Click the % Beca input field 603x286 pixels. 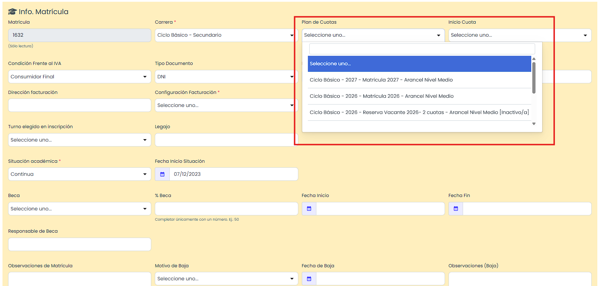tap(226, 209)
